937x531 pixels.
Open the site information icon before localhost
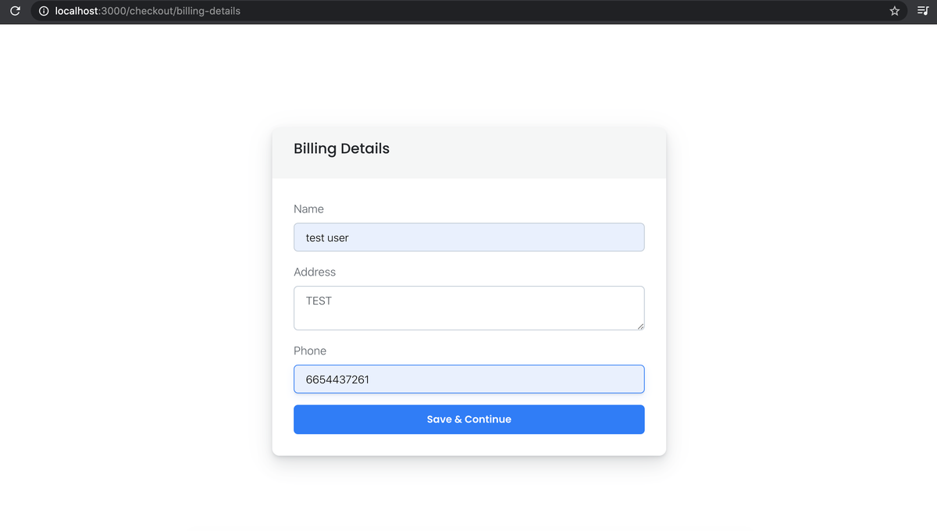tap(44, 11)
